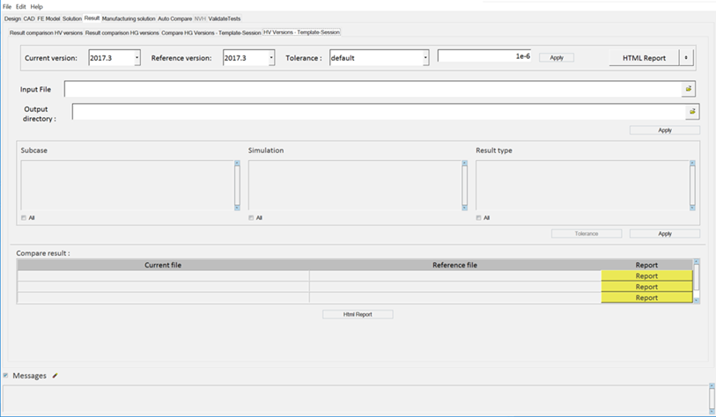The image size is (716, 417).
Task: Open the Current version dropdown
Action: [x=137, y=58]
